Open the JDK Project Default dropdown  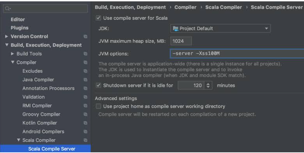point(220,29)
